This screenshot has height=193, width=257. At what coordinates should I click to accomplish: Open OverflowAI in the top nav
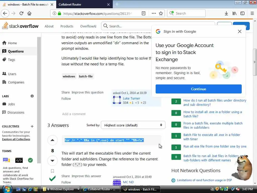click(88, 26)
